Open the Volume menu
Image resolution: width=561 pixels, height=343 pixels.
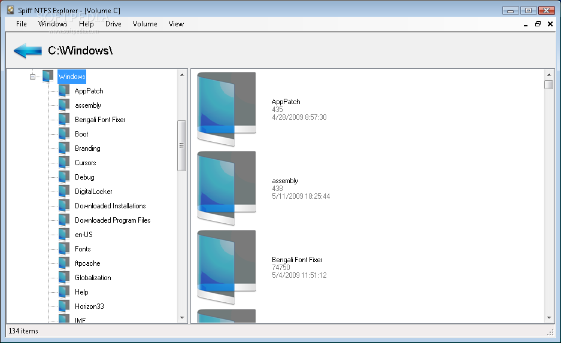[x=145, y=24]
